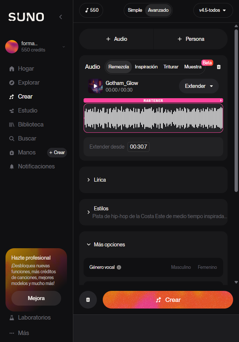Click the Notificaciones bell icon

[12, 167]
